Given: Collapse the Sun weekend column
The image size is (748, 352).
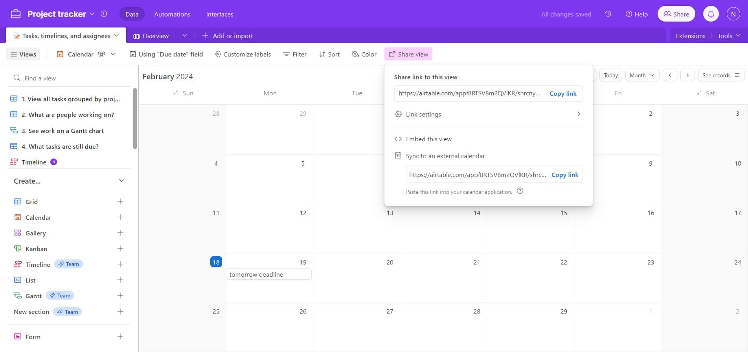Looking at the screenshot, I should pos(175,93).
